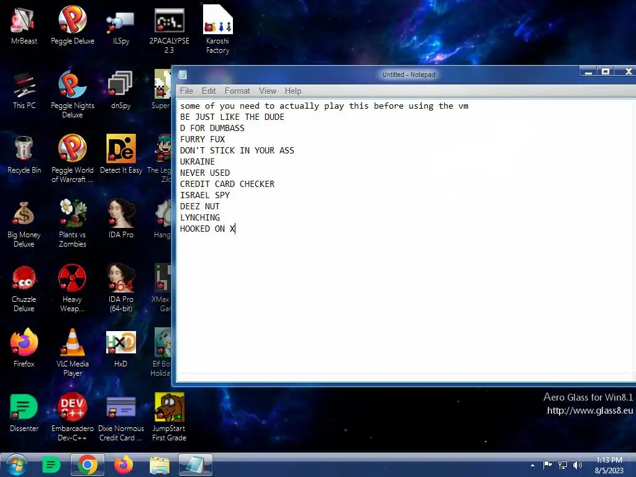
Task: Select the IDA Pro (64-bit) icon
Action: click(x=121, y=288)
